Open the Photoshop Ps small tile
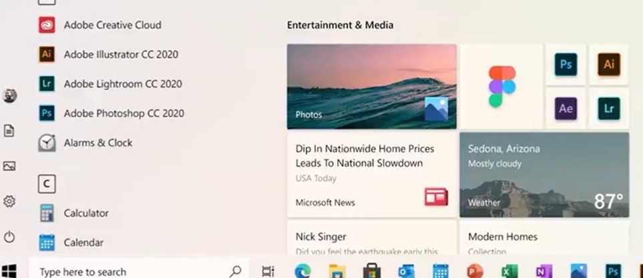 click(566, 65)
